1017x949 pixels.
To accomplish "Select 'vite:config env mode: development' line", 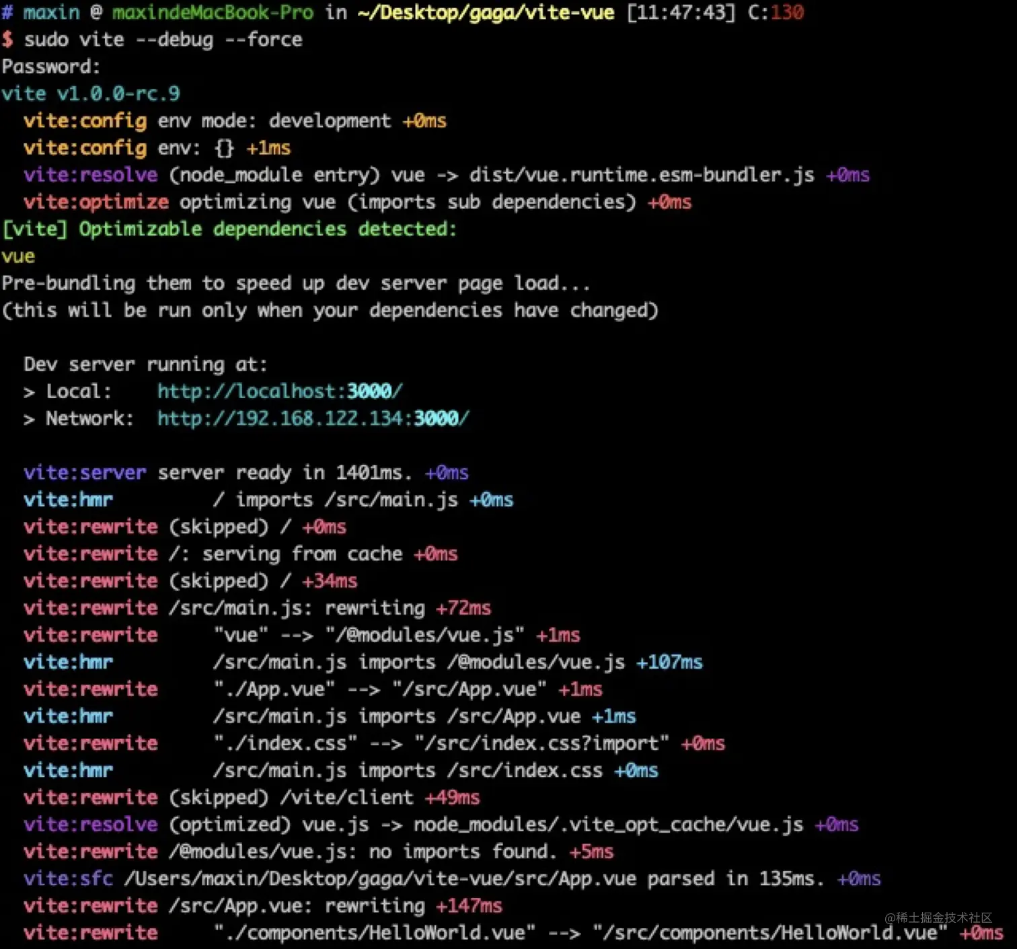I will coord(235,121).
